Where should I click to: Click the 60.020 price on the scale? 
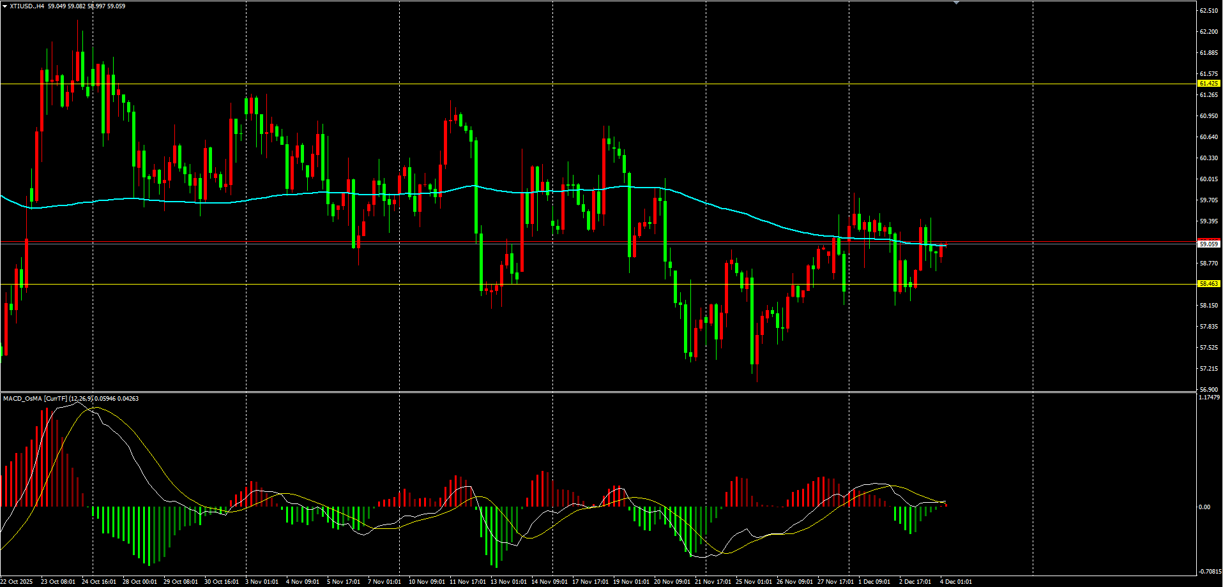click(x=1208, y=179)
